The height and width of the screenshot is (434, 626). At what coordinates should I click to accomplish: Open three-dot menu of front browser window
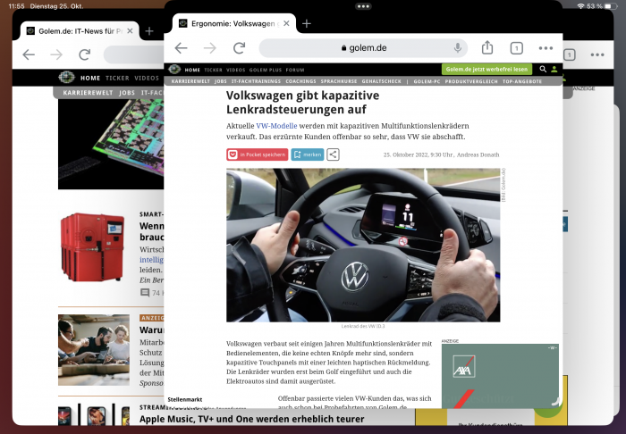546,48
